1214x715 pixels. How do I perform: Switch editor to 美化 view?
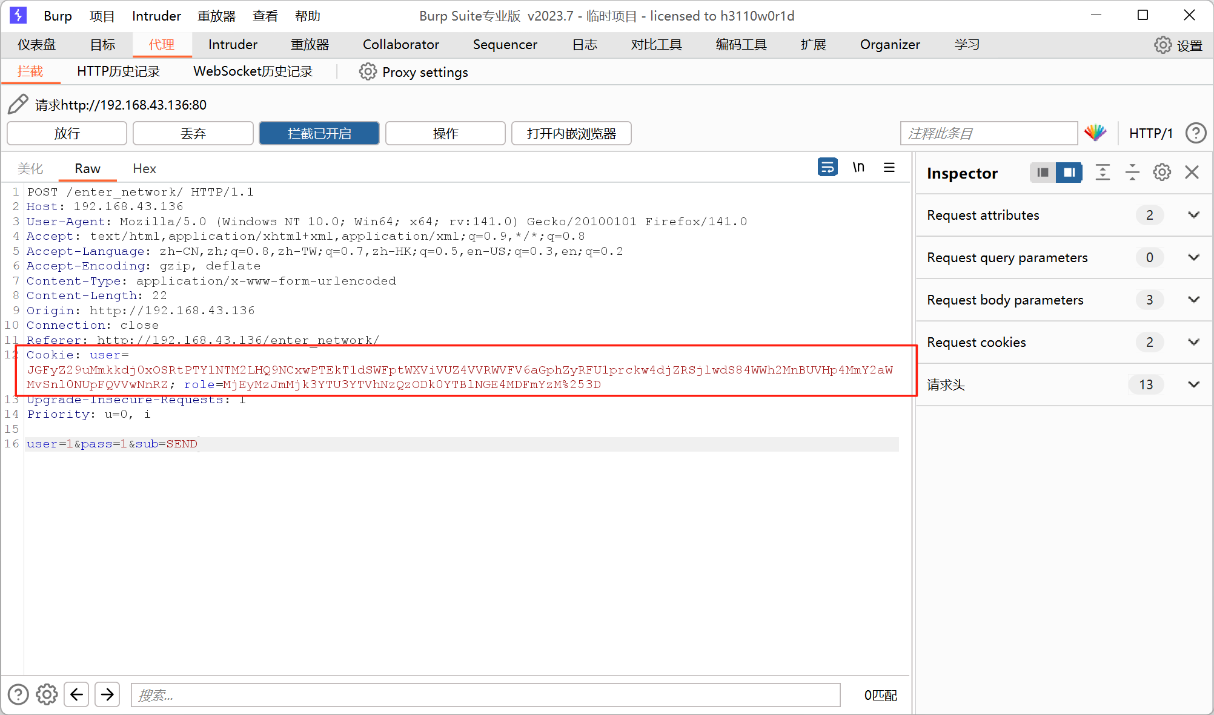click(x=30, y=168)
